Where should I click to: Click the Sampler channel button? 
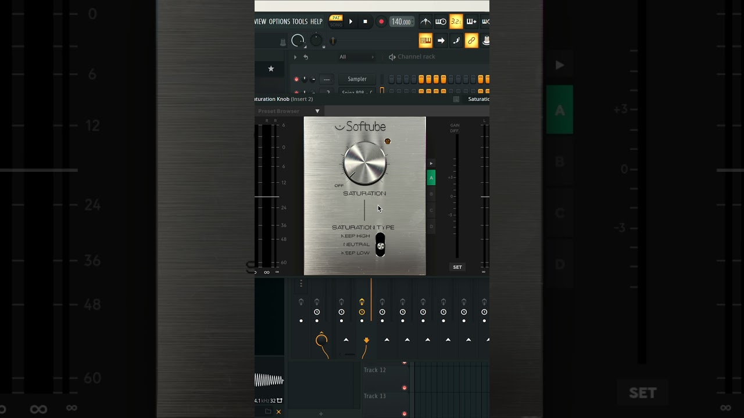[357, 79]
